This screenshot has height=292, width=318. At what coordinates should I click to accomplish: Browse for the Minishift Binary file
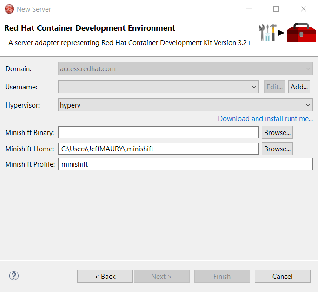[277, 133]
